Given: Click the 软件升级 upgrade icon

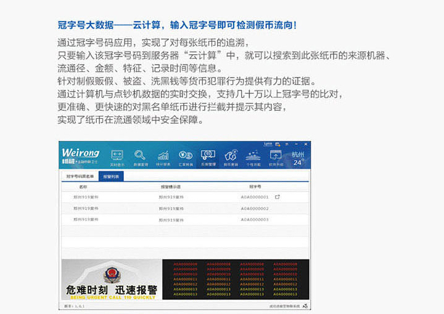Looking at the screenshot, I should point(276,158).
